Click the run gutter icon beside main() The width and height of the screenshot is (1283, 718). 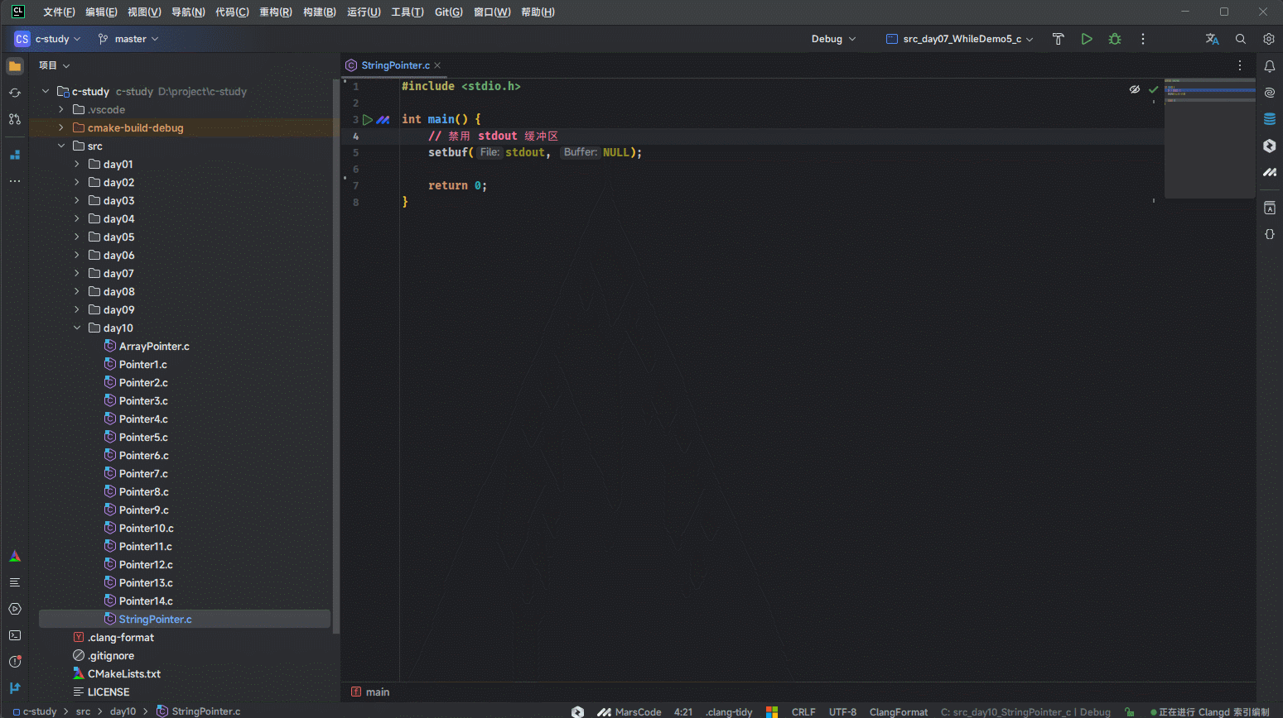(x=368, y=119)
